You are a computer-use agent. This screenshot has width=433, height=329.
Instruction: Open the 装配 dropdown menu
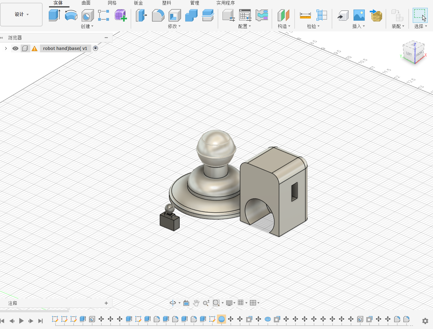pyautogui.click(x=398, y=26)
